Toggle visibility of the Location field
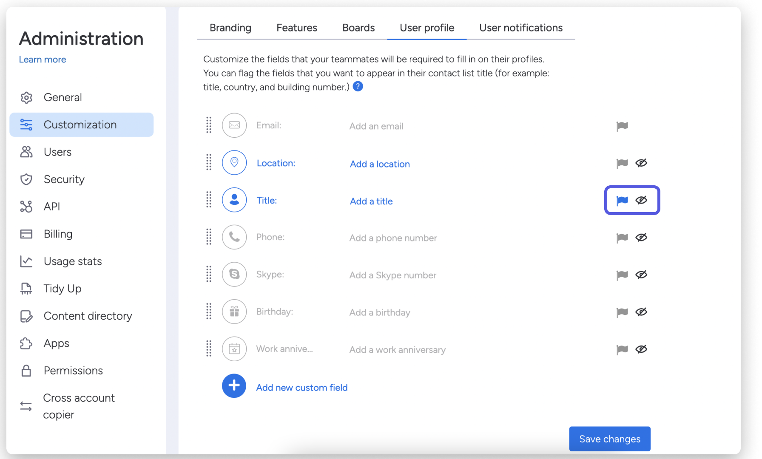Image resolution: width=762 pixels, height=459 pixels. pos(641,163)
